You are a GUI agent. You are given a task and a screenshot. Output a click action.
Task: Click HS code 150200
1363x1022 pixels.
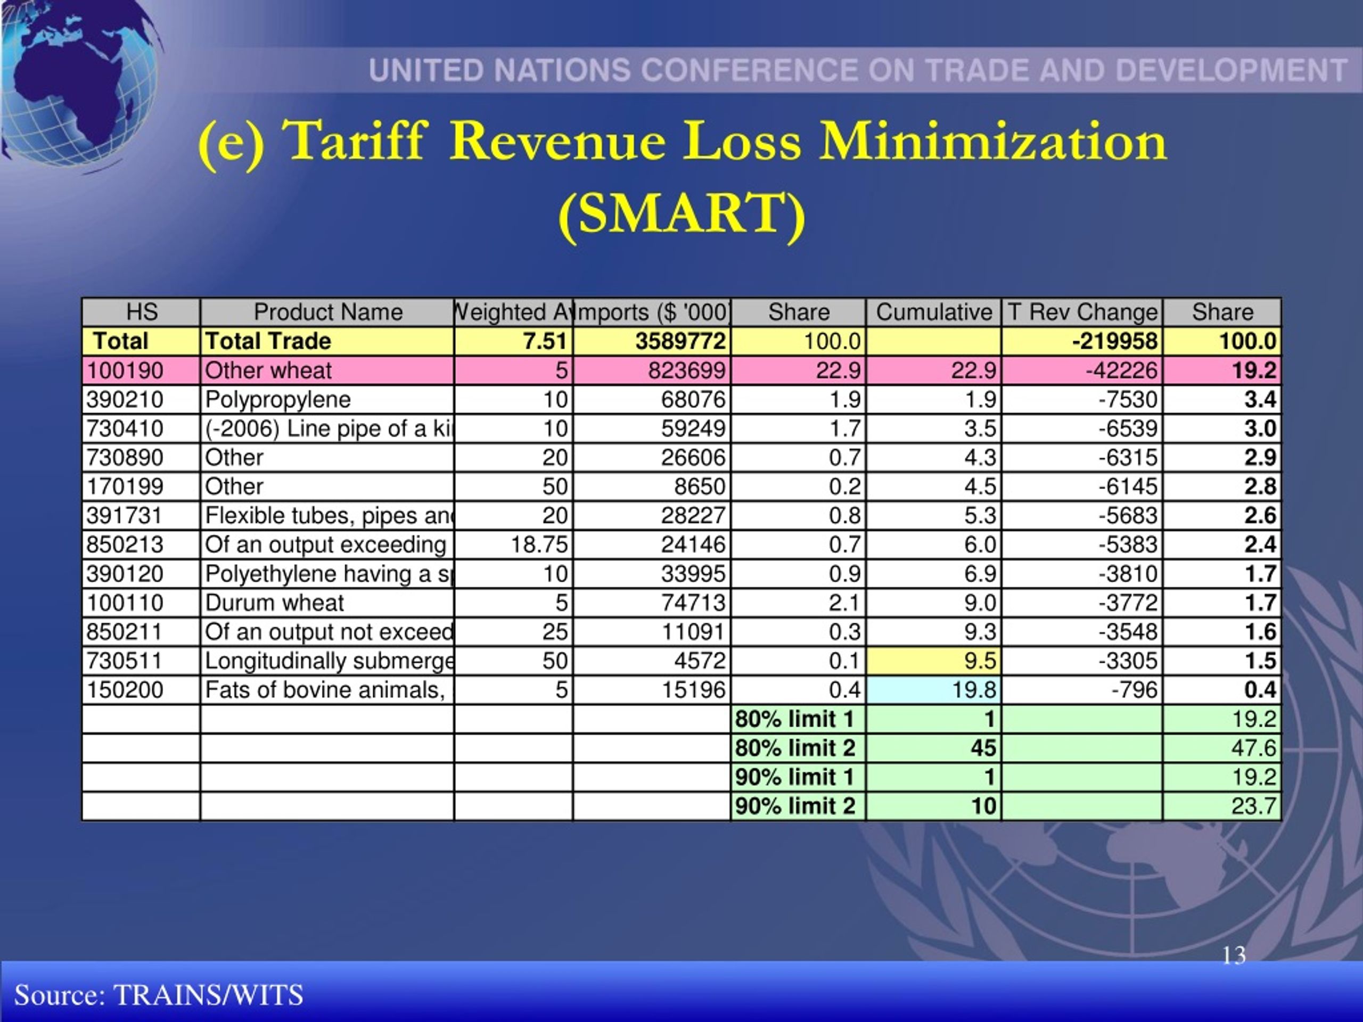click(x=141, y=689)
